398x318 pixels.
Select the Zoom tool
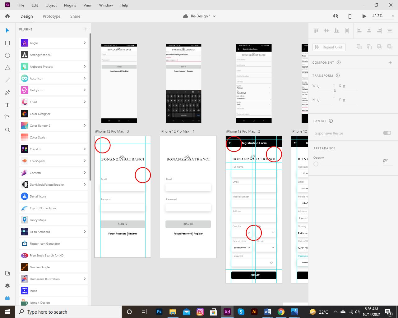[x=7, y=129]
